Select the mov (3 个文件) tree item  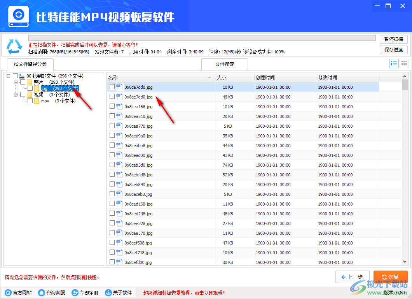pyautogui.click(x=58, y=101)
